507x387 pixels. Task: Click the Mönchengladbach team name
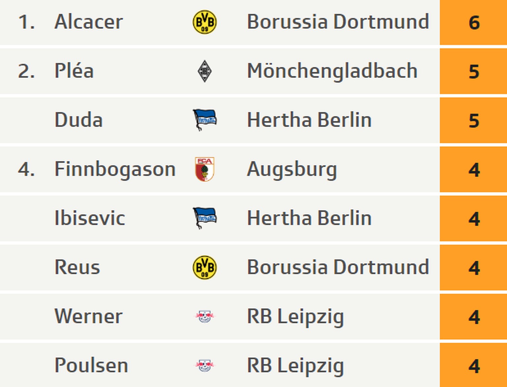332,71
